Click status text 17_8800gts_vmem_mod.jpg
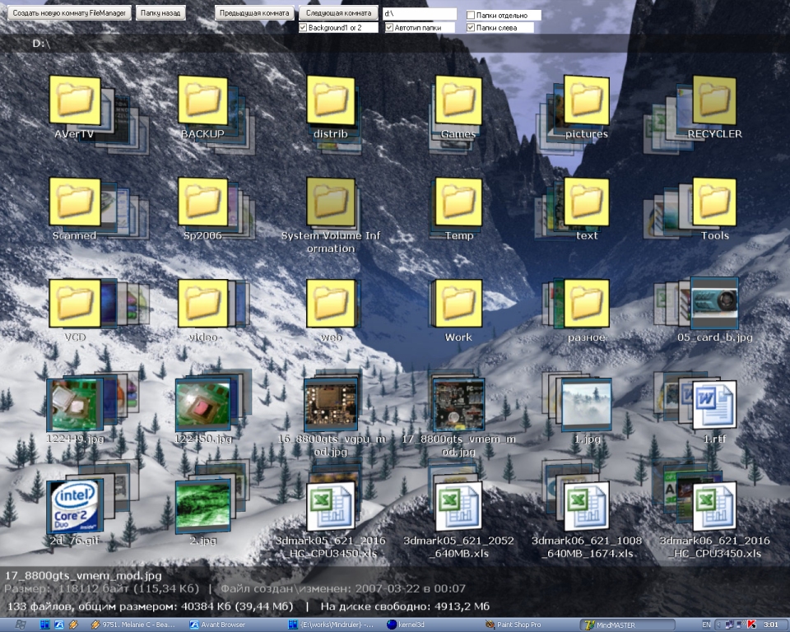The width and height of the screenshot is (790, 632). click(x=83, y=575)
